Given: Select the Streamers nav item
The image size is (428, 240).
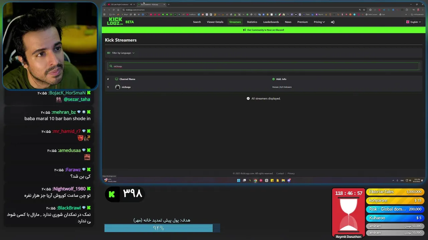Looking at the screenshot, I should pos(235,22).
